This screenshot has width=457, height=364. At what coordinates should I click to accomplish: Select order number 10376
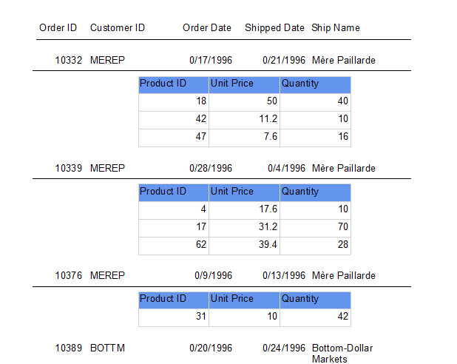(x=69, y=276)
